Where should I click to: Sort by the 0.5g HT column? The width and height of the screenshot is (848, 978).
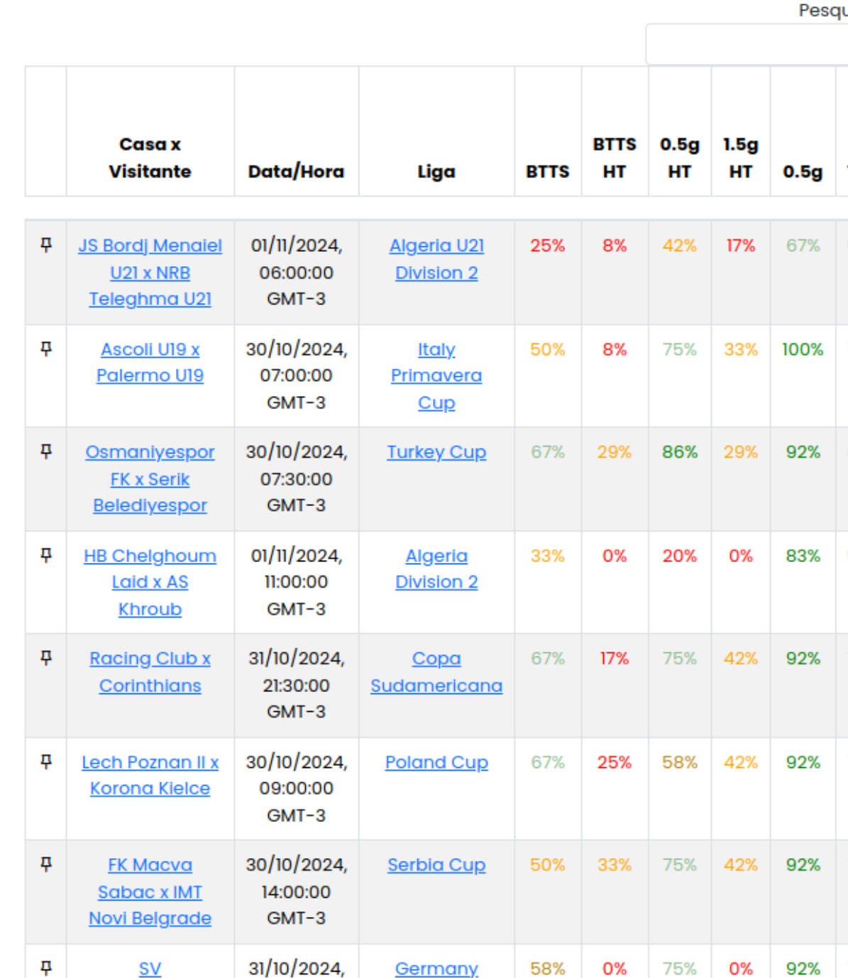(x=679, y=158)
